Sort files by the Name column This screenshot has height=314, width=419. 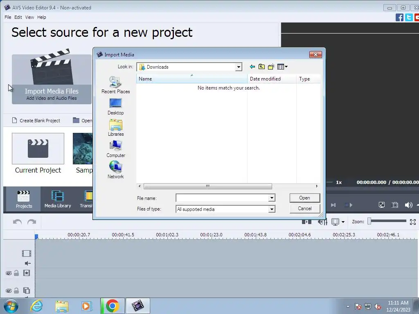click(191, 79)
